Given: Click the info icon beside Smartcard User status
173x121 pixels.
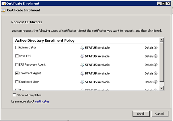Looking at the screenshot, I should click(x=82, y=82).
